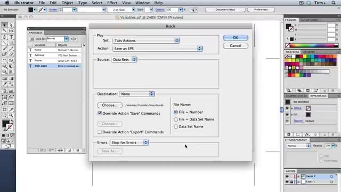Click Opacity value field in Transparency panel
This screenshot has height=192, width=341.
point(328,146)
